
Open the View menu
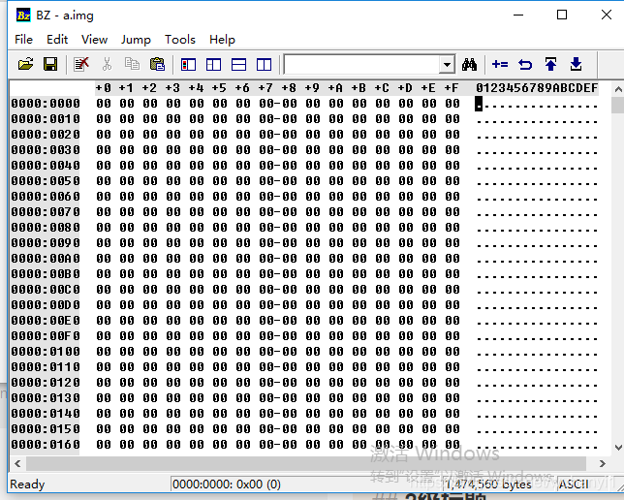click(x=94, y=40)
